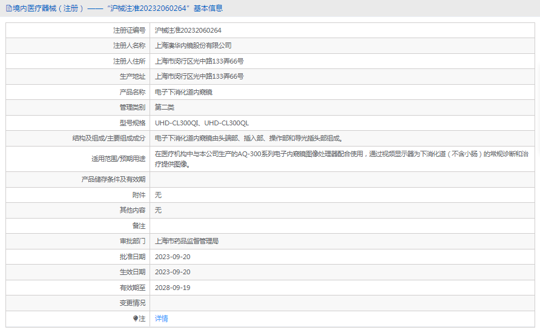Click the 产品名称 label
The width and height of the screenshot is (540, 330).
click(x=133, y=92)
